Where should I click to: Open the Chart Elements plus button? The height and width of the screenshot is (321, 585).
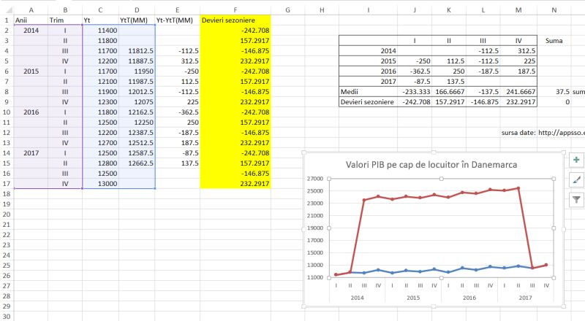[x=576, y=160]
